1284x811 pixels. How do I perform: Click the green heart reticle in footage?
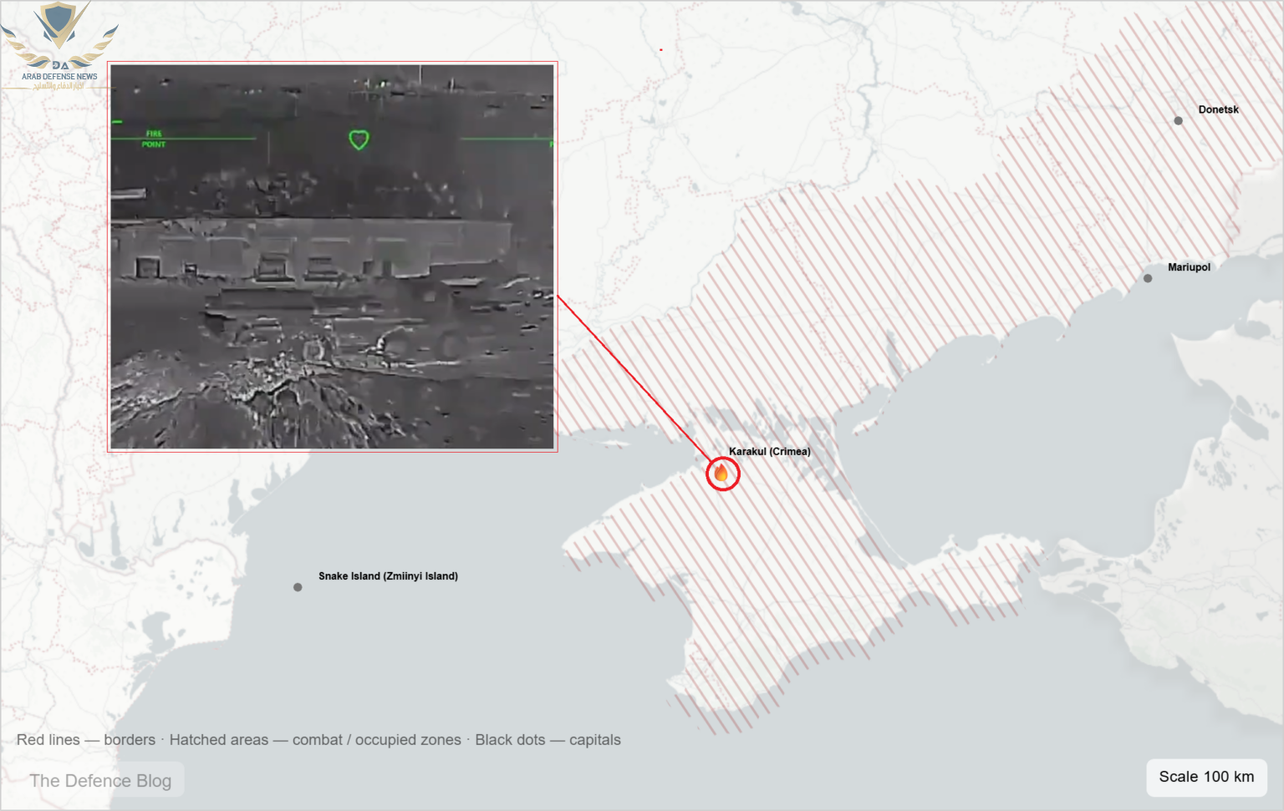click(x=359, y=139)
